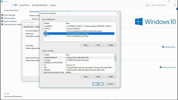The width and height of the screenshot is (178, 100).
Task: Click Control Panel in address breadcrumb
Action: coord(24,5)
